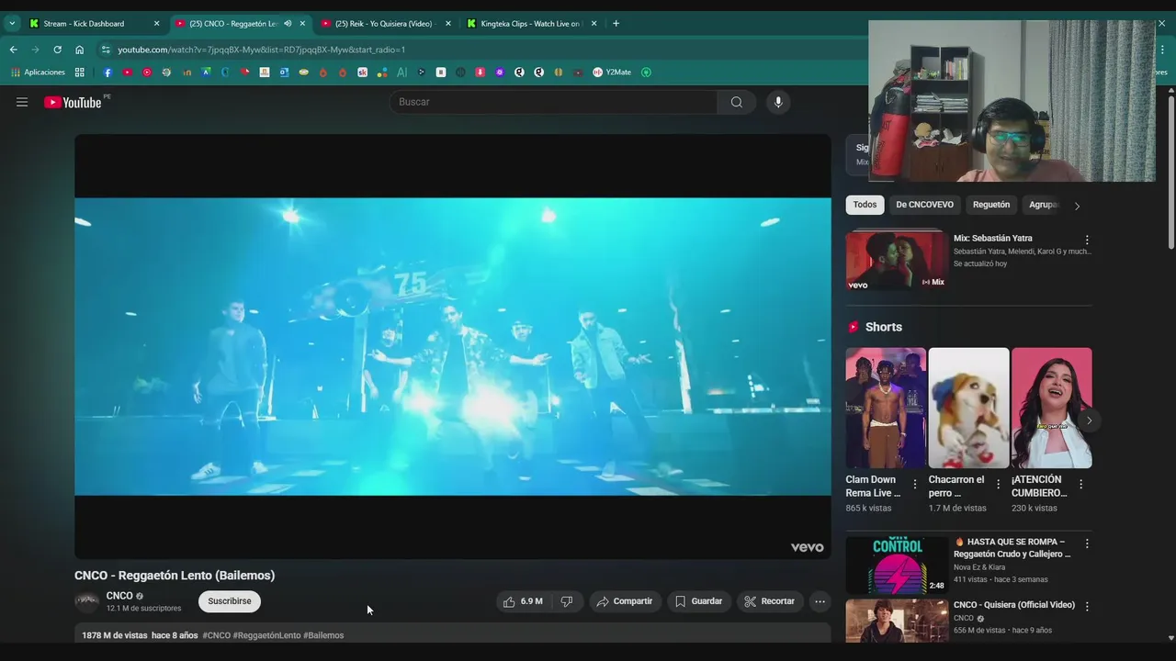Start voice search with the microphone icon
Screen dimensions: 1176x661
coord(778,102)
